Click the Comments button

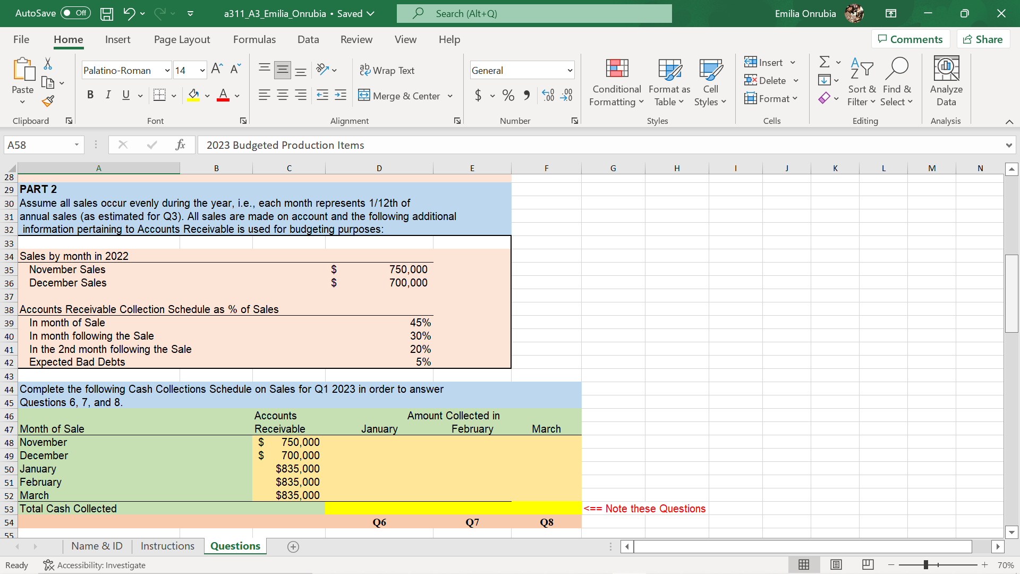click(x=910, y=39)
